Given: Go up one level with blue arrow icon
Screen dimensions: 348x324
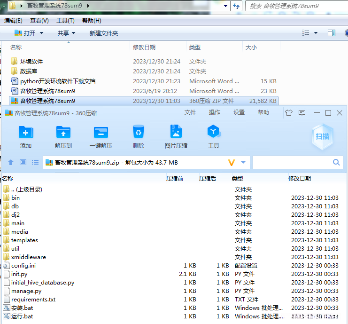Looking at the screenshot, I should click(x=11, y=162).
